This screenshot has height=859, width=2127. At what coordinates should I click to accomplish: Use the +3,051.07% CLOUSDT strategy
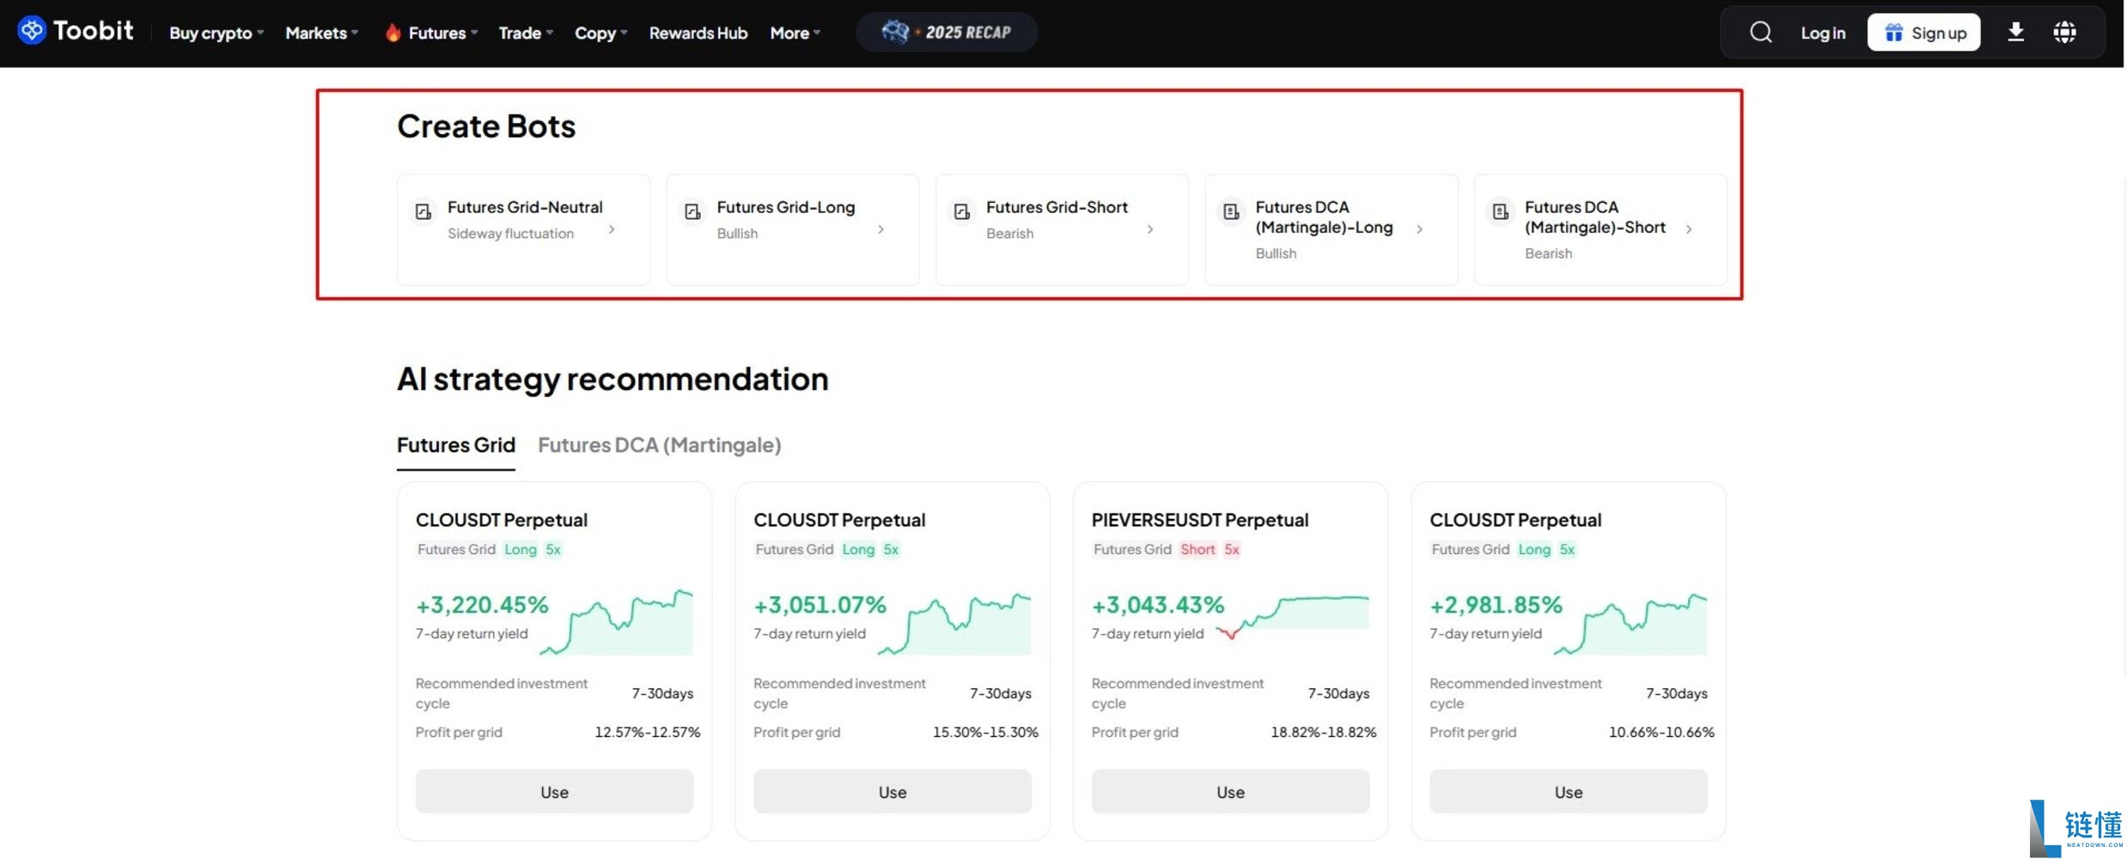pos(892,791)
